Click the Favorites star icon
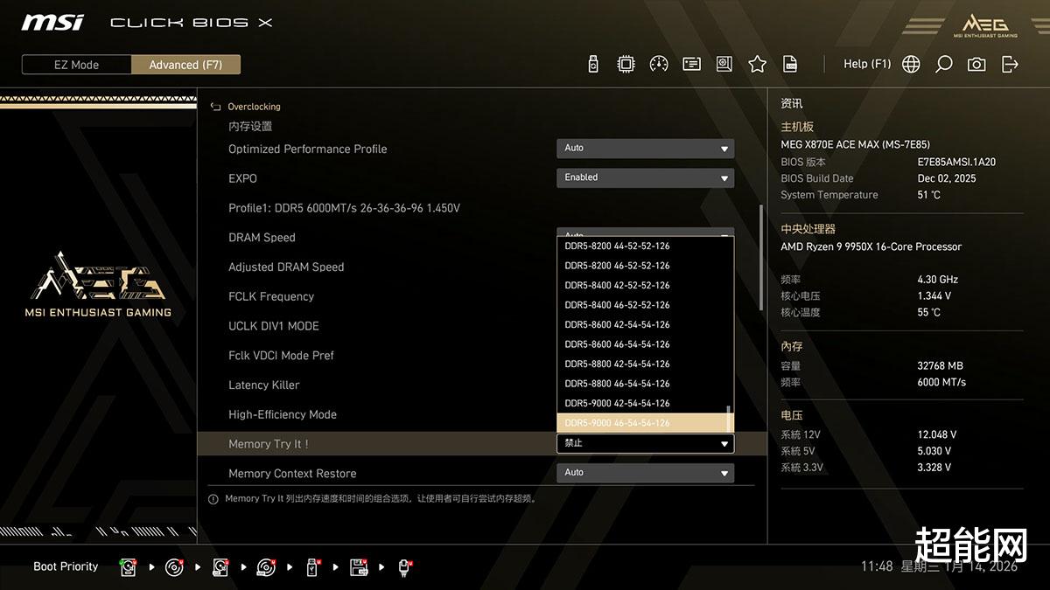The height and width of the screenshot is (590, 1050). pyautogui.click(x=758, y=64)
